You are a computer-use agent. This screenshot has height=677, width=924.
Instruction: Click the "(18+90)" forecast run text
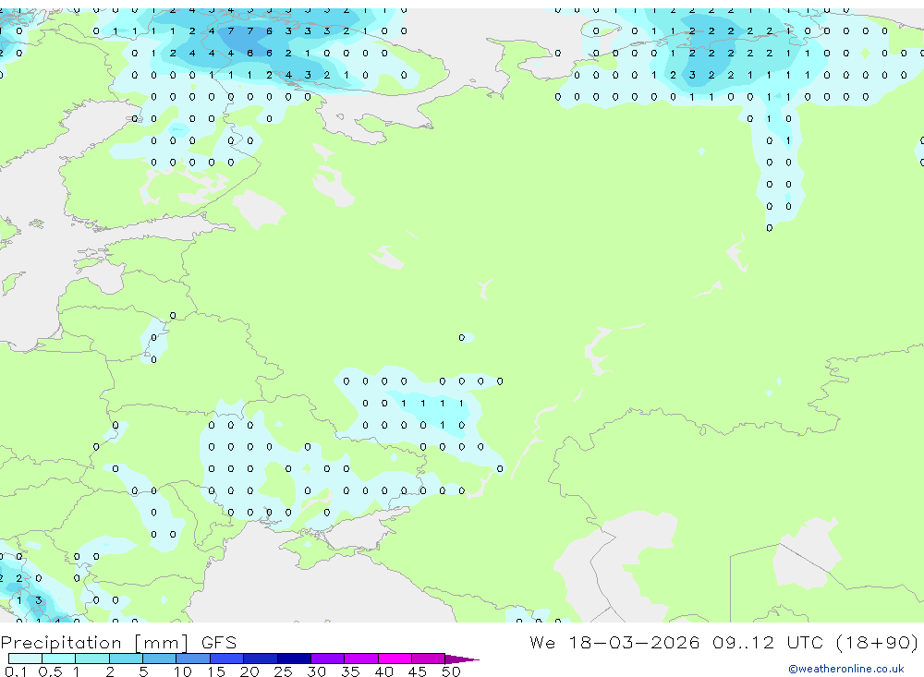click(x=878, y=642)
